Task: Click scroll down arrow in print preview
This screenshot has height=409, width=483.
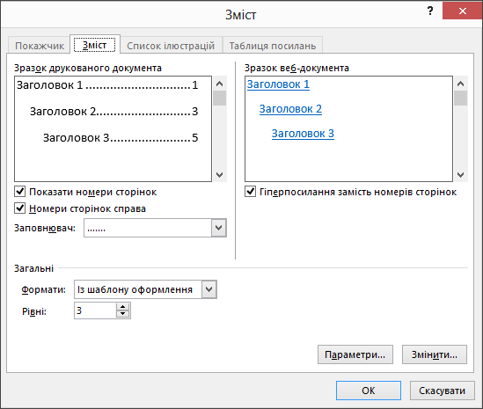Action: 220,175
